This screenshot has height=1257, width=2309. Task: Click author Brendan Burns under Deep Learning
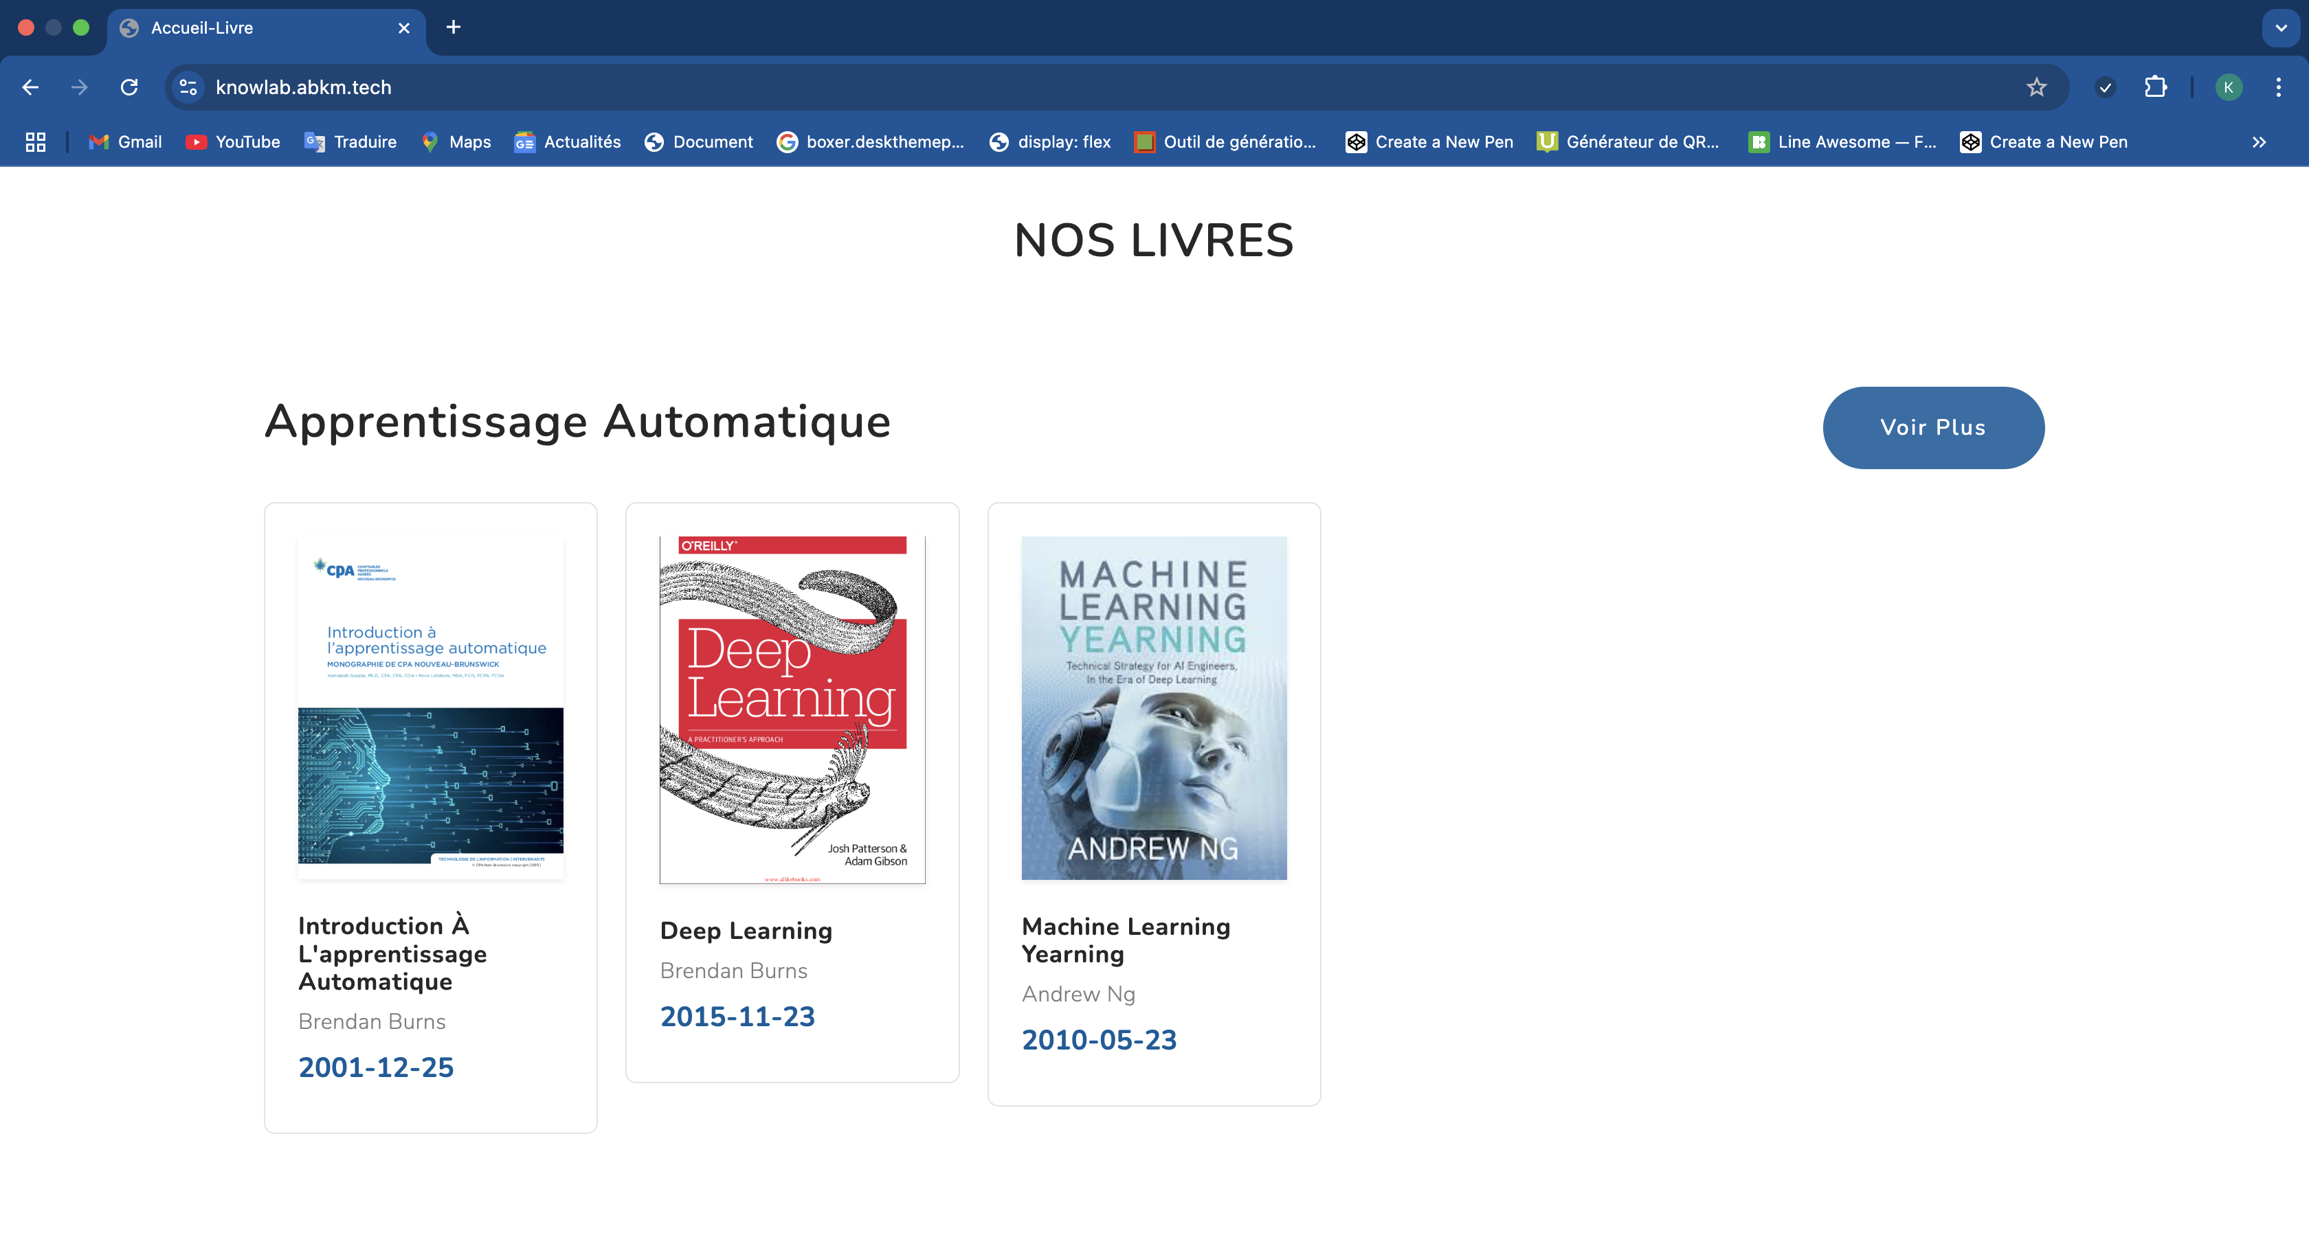(x=733, y=971)
